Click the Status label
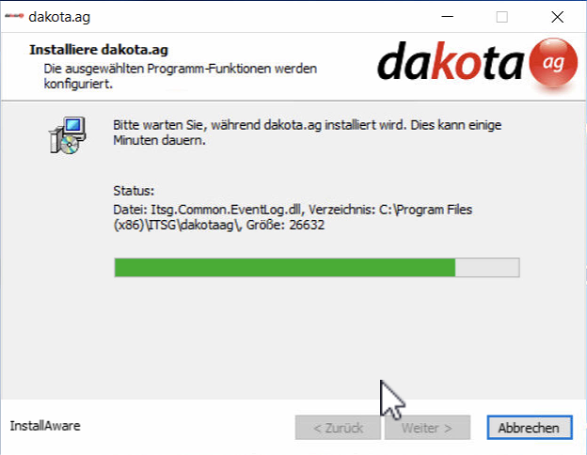 134,191
